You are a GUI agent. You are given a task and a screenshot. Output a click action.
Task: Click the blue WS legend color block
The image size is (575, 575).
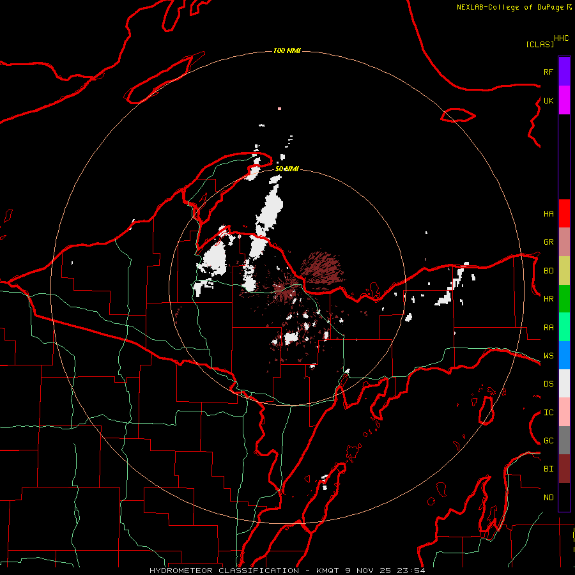[564, 355]
